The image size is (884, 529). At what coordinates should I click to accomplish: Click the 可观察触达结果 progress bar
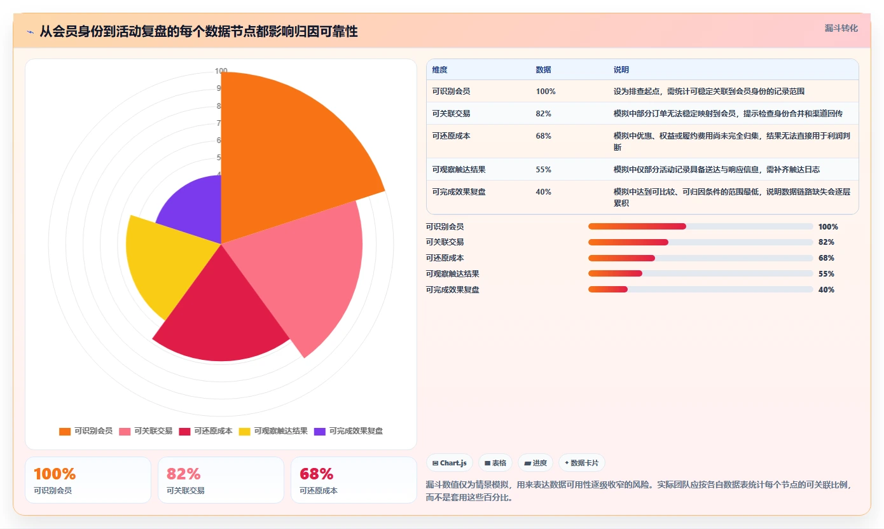click(701, 274)
